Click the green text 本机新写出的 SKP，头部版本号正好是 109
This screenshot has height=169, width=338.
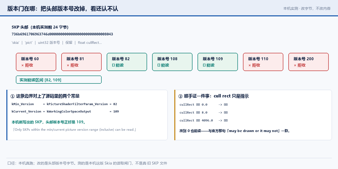[x=49, y=122]
